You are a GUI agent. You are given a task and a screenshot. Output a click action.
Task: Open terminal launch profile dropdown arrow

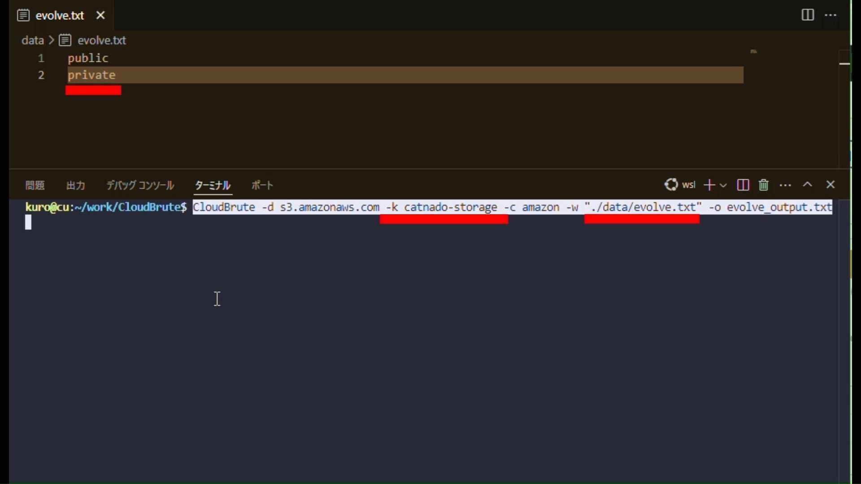click(x=723, y=185)
